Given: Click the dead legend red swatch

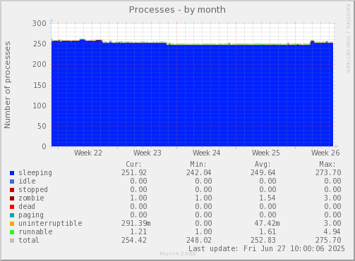Looking at the screenshot, I should click(12, 207).
